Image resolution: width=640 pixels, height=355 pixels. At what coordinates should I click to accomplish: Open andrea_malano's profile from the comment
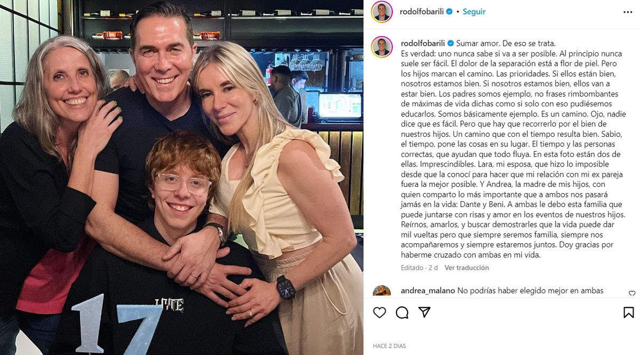point(427,291)
